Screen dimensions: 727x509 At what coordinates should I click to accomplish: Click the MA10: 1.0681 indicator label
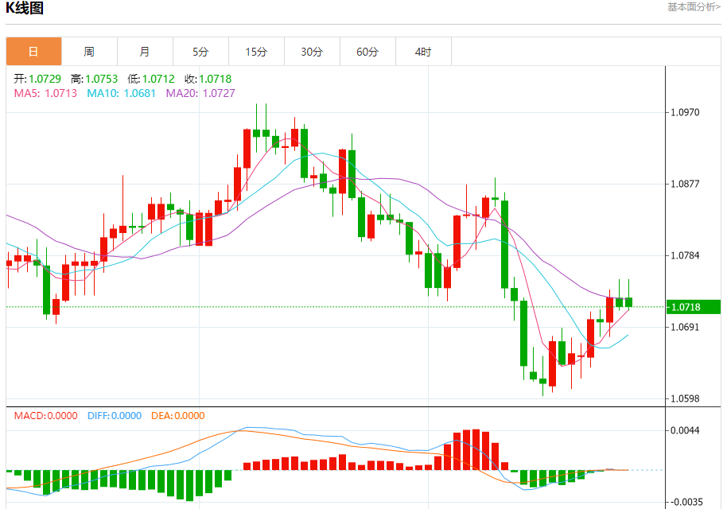pyautogui.click(x=122, y=93)
